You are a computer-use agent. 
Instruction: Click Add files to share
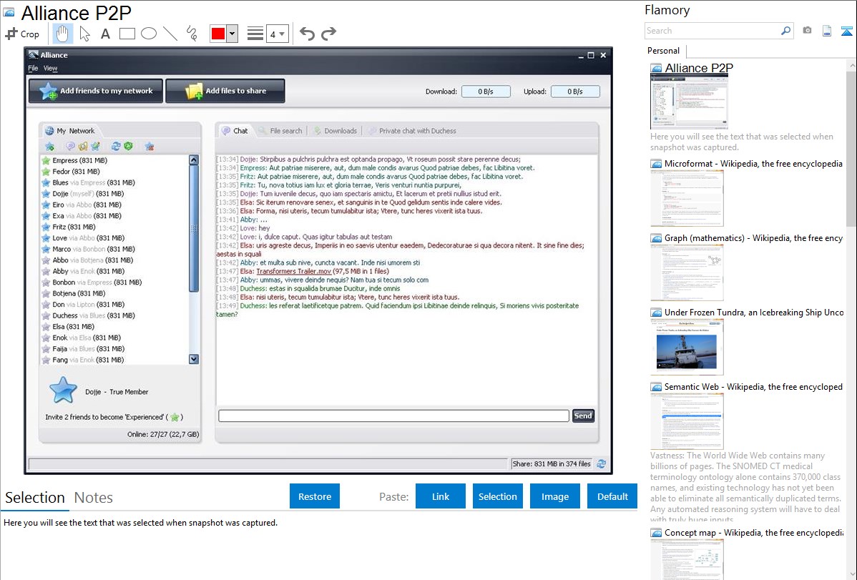[x=225, y=91]
